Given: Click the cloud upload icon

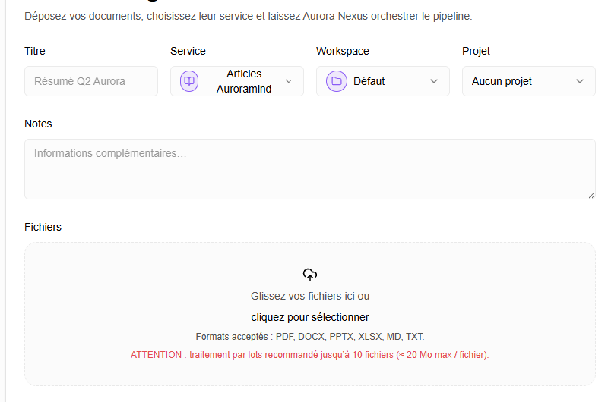Looking at the screenshot, I should [x=310, y=275].
